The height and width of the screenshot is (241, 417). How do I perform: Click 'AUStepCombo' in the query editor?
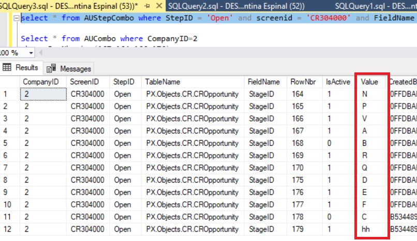pyautogui.click(x=109, y=18)
